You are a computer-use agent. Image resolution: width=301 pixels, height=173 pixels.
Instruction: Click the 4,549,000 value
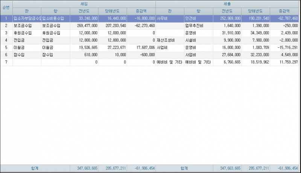pyautogui.click(x=289, y=55)
